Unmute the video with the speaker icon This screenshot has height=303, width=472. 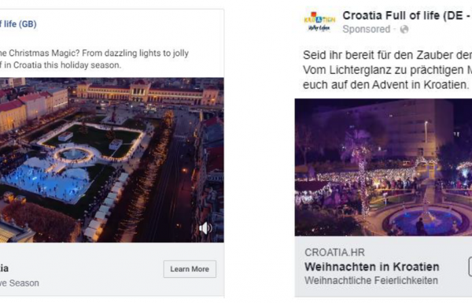click(x=205, y=228)
